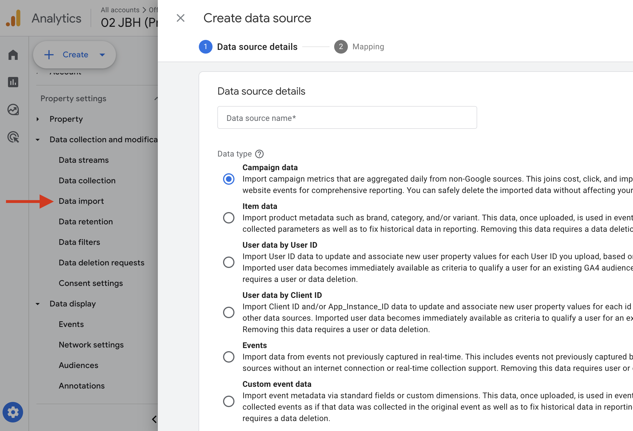
Task: Go to Mapping step two
Action: (359, 47)
